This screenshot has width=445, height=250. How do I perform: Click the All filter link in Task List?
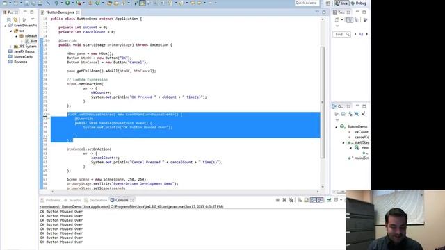click(361, 34)
